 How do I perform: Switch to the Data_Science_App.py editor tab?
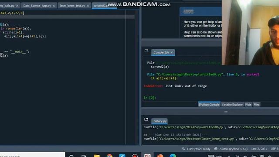(x=37, y=6)
